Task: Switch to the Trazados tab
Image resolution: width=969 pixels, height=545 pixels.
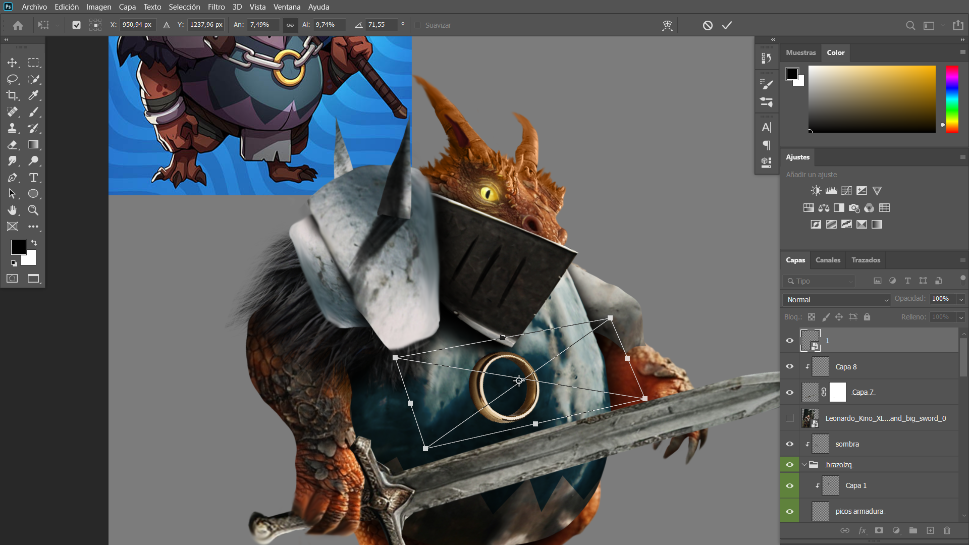Action: [x=866, y=260]
